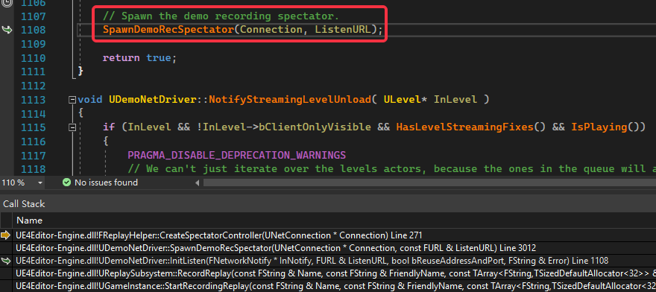
Task: Open the 110 % zoom dropdown
Action: (40, 182)
